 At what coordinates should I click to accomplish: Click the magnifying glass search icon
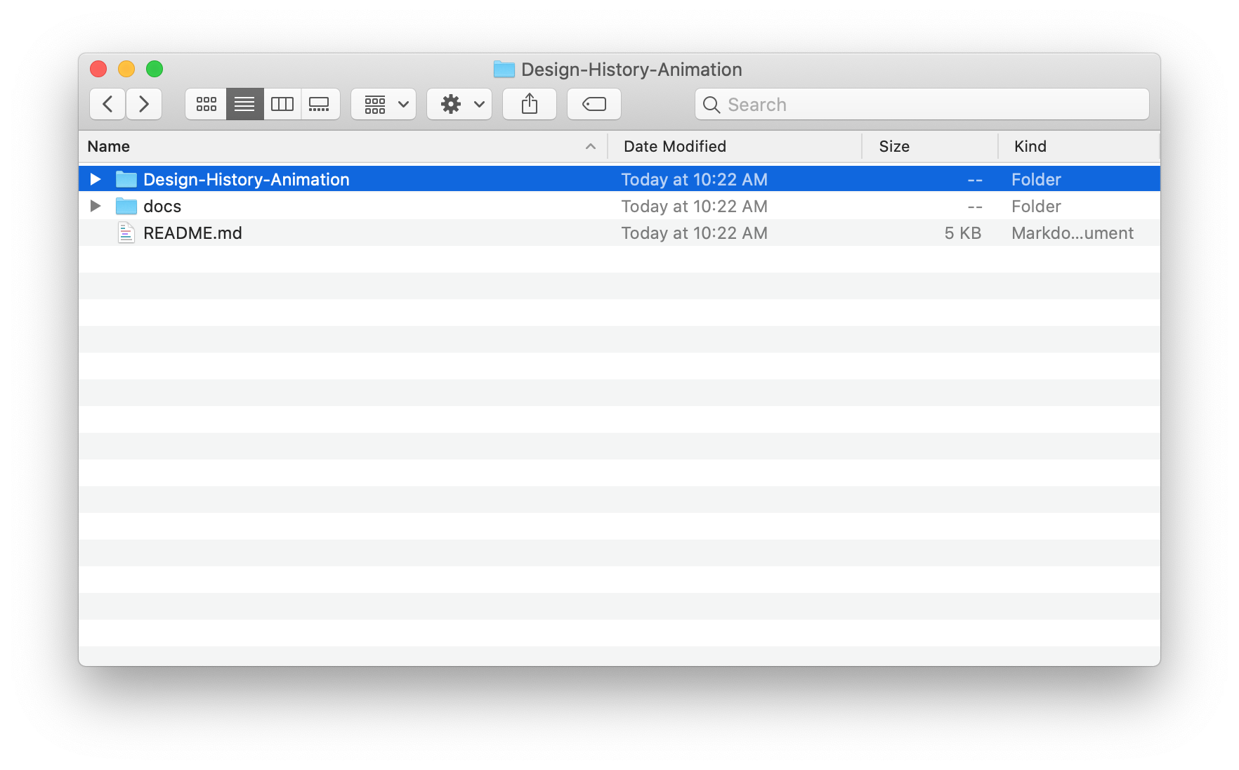pyautogui.click(x=712, y=105)
